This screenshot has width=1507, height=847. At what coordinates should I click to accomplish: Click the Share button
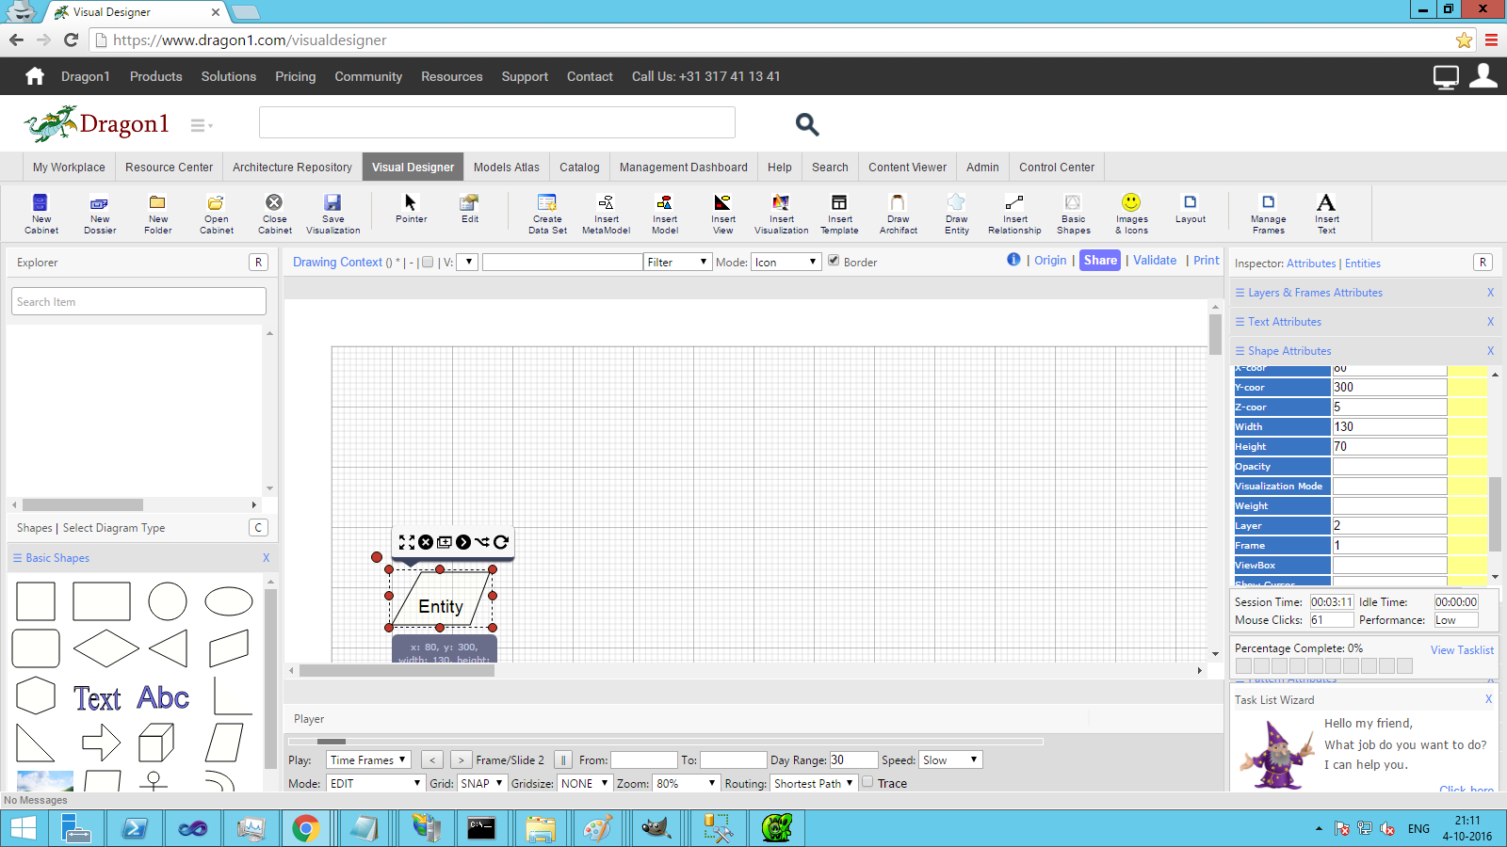point(1100,261)
